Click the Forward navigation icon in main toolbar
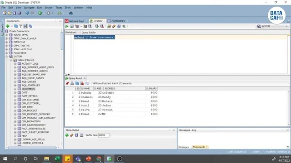This screenshot has height=163, width=291. [x=49, y=13]
